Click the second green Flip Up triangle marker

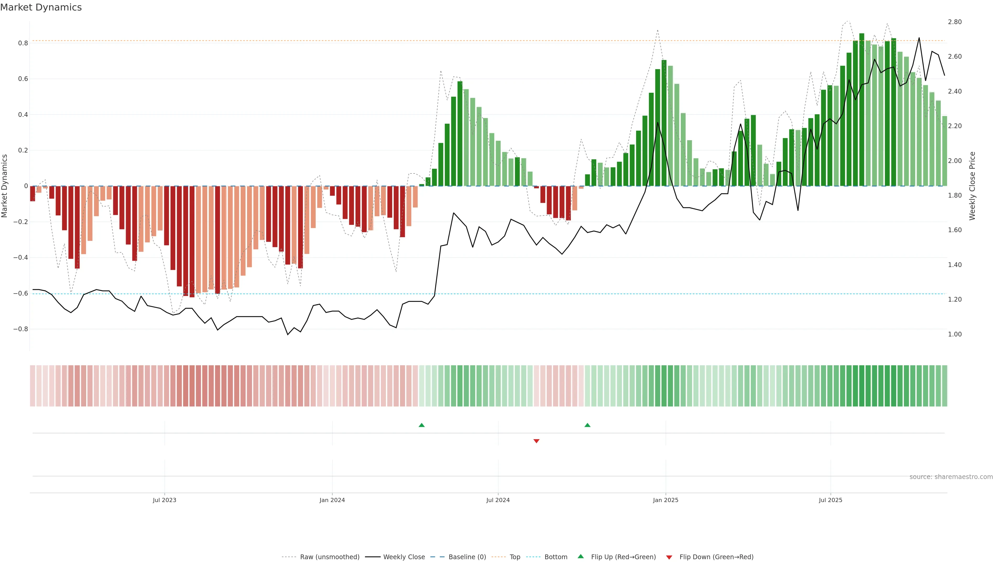click(x=587, y=425)
